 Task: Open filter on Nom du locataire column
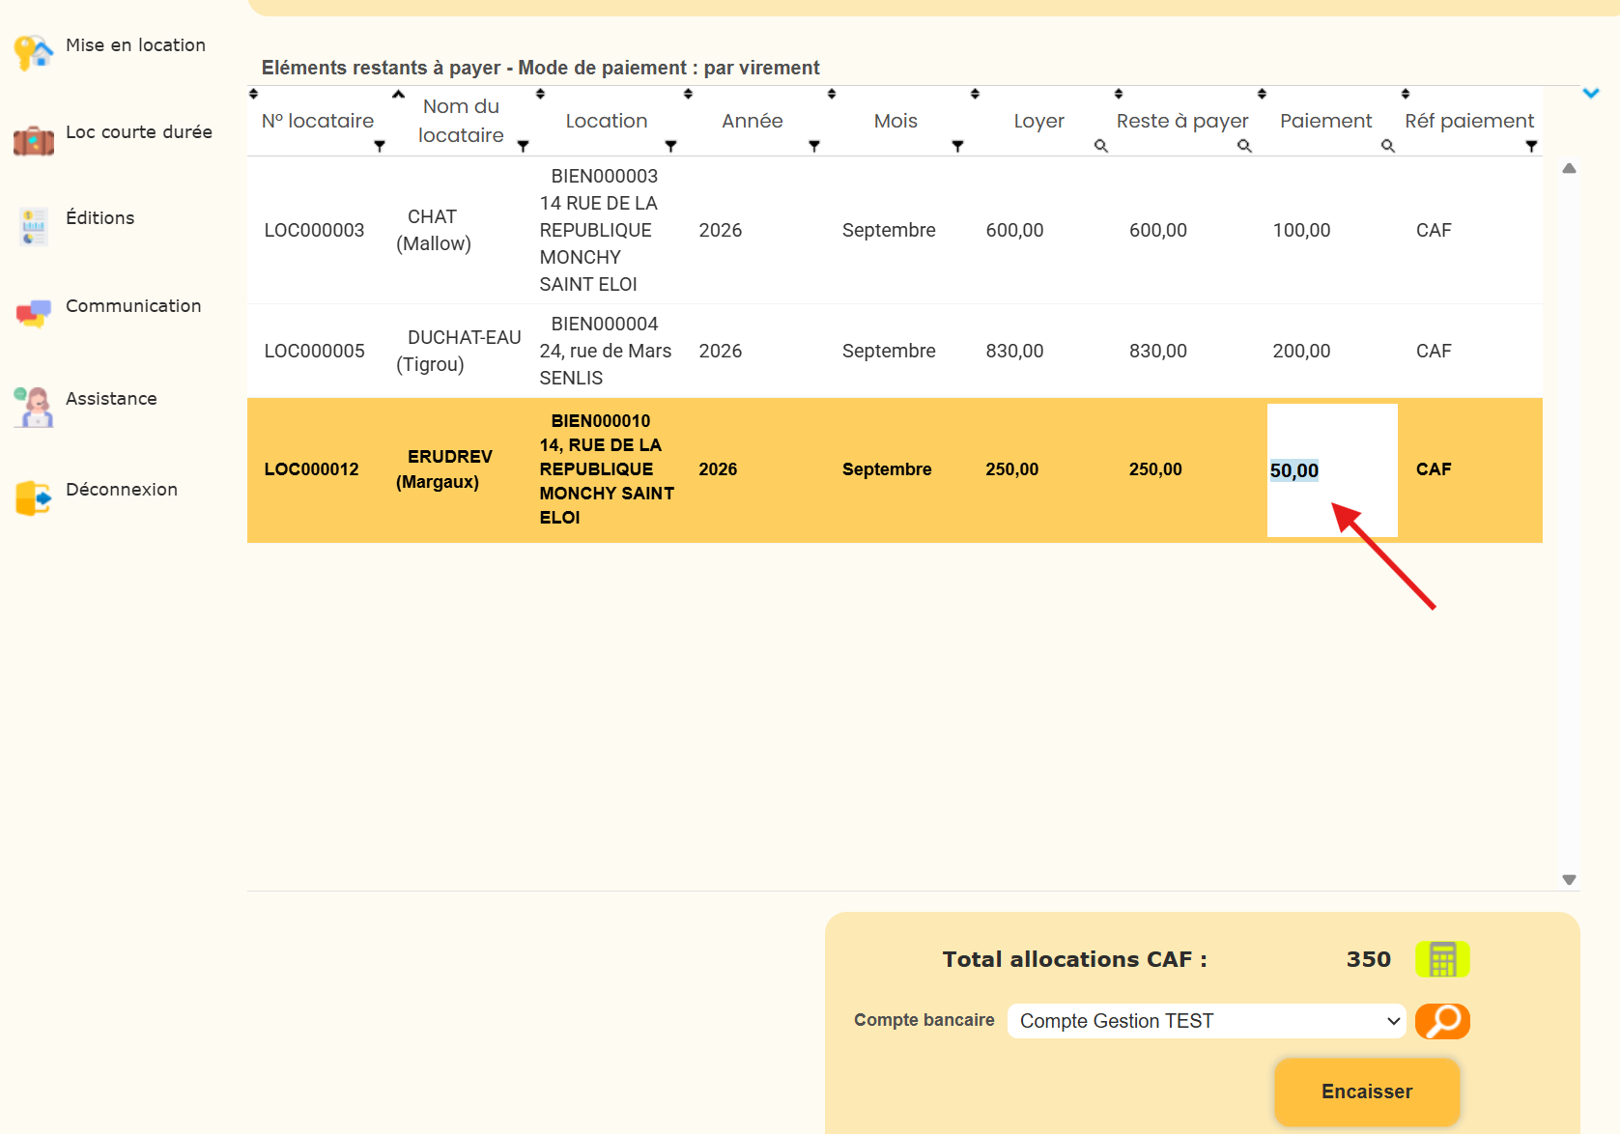(x=523, y=146)
